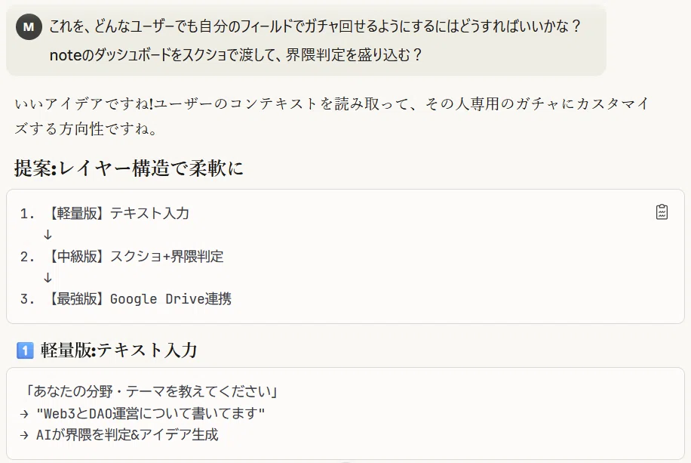This screenshot has height=463, width=691.
Task: Click the noteのダッシュボード line in the user message
Action: coord(236,55)
